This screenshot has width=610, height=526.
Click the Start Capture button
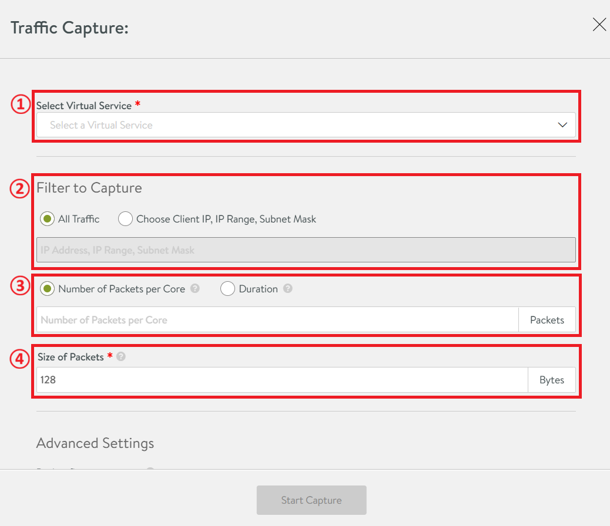311,500
